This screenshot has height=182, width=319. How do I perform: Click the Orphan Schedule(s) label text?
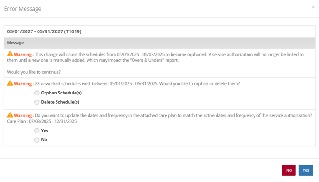(x=61, y=93)
